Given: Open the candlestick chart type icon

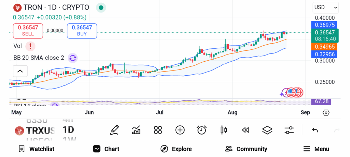Looking at the screenshot, I should pos(224,130).
